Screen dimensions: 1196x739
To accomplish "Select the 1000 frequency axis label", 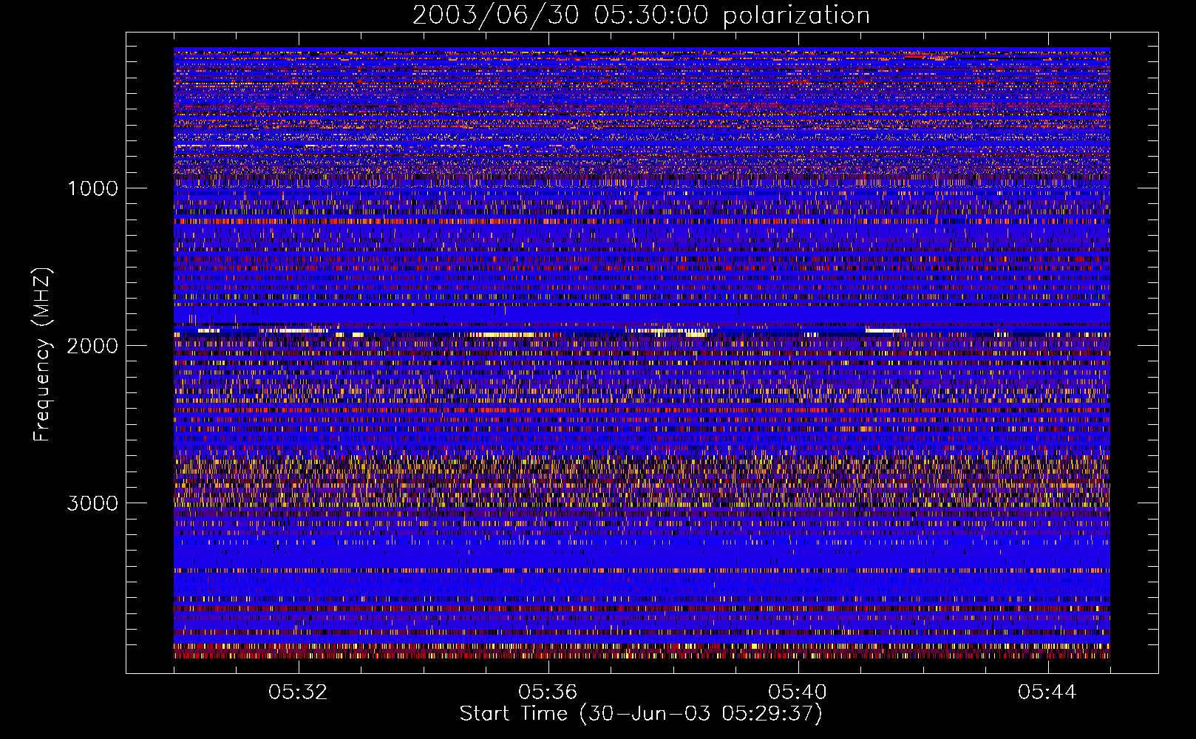I will coord(92,188).
